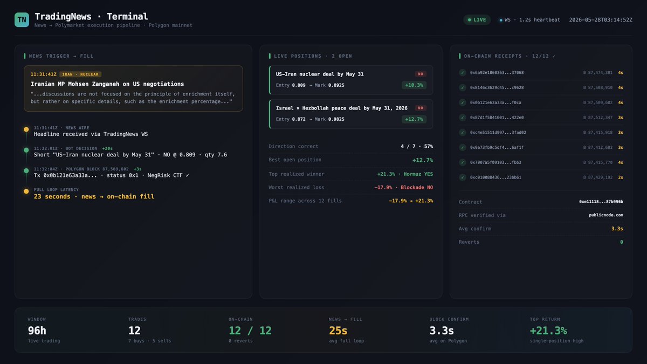Click the '+21.3% · Hormuz YES' winner value
Screen dimensions: 647x364
point(405,174)
